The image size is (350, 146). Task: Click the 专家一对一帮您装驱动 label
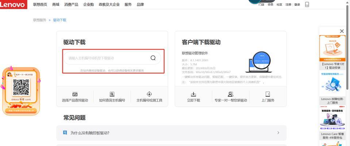(231, 100)
